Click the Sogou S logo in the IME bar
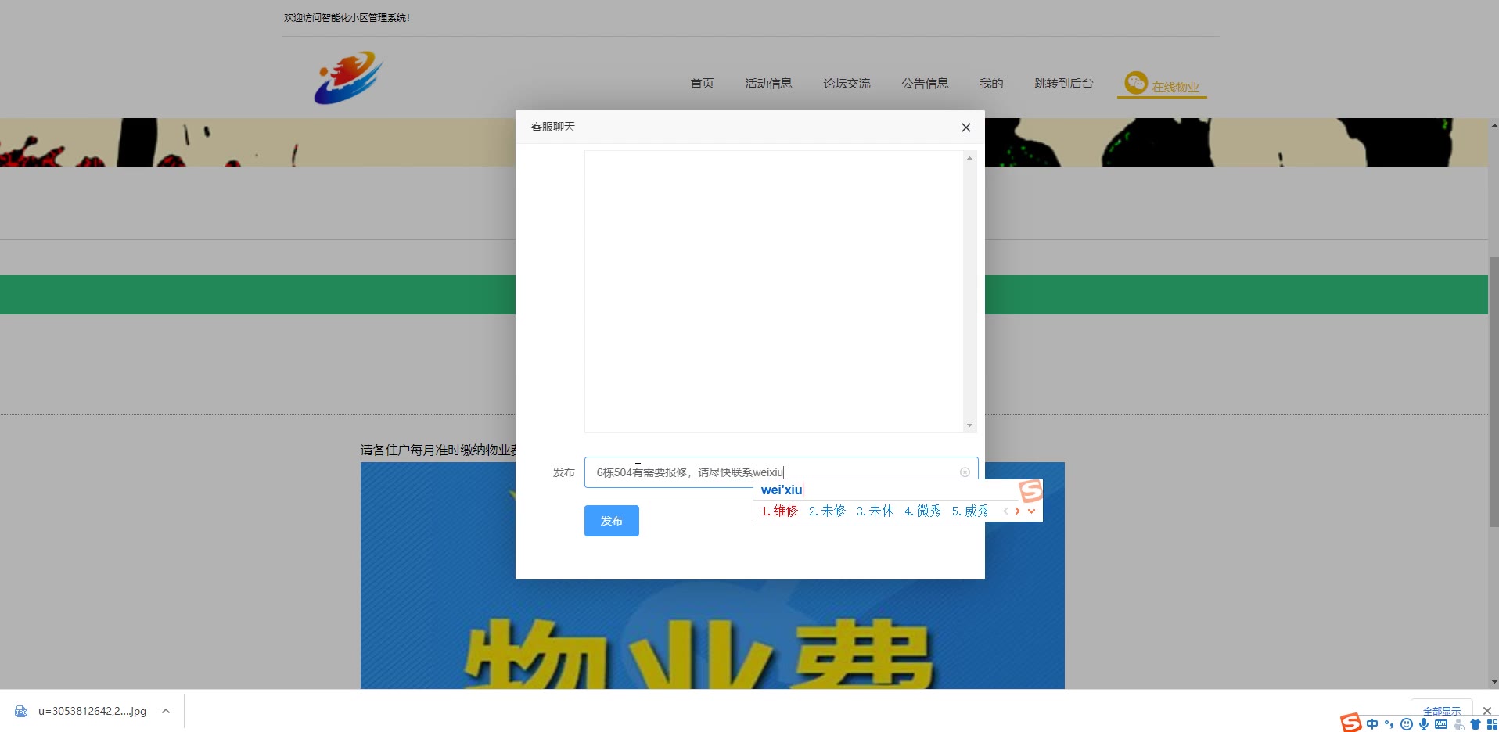1499x732 pixels. tap(1351, 723)
